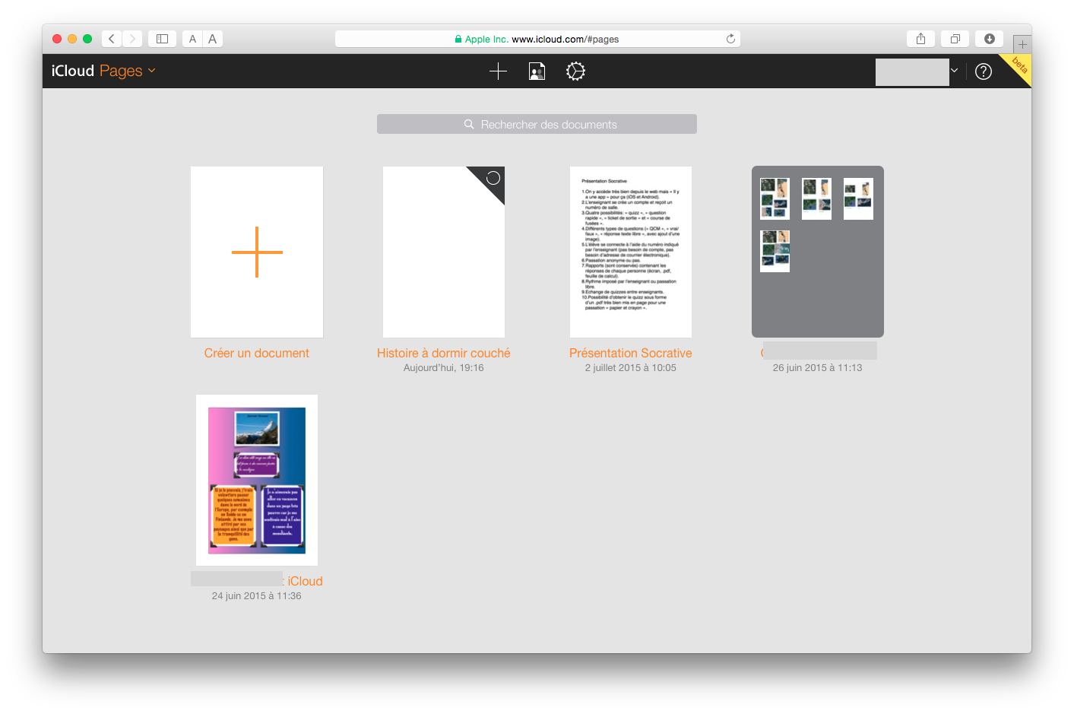This screenshot has width=1074, height=714.
Task: Open the gear settings icon in the toolbar
Action: tap(575, 71)
